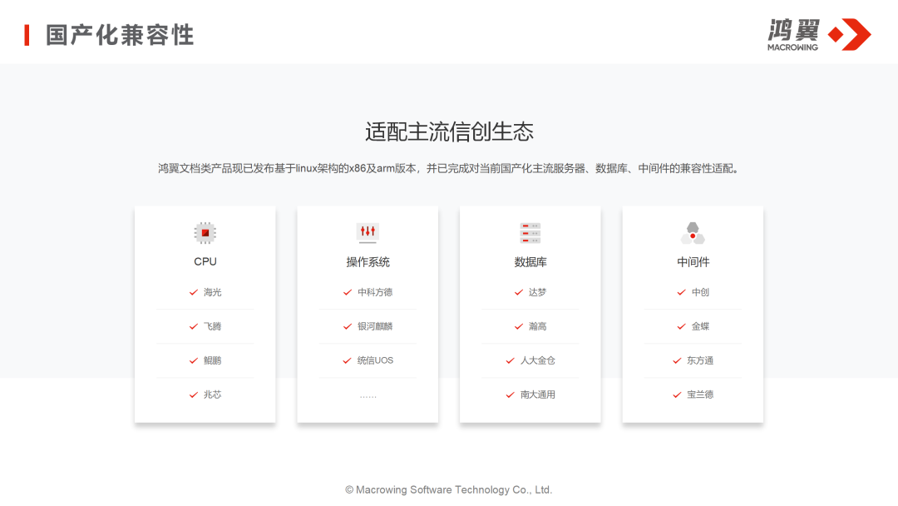Select the 兆芯 text
898x506 pixels.
pos(213,394)
